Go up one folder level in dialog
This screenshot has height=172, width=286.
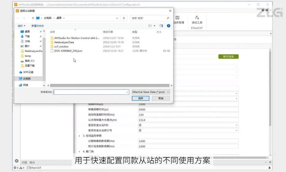pos(33,18)
